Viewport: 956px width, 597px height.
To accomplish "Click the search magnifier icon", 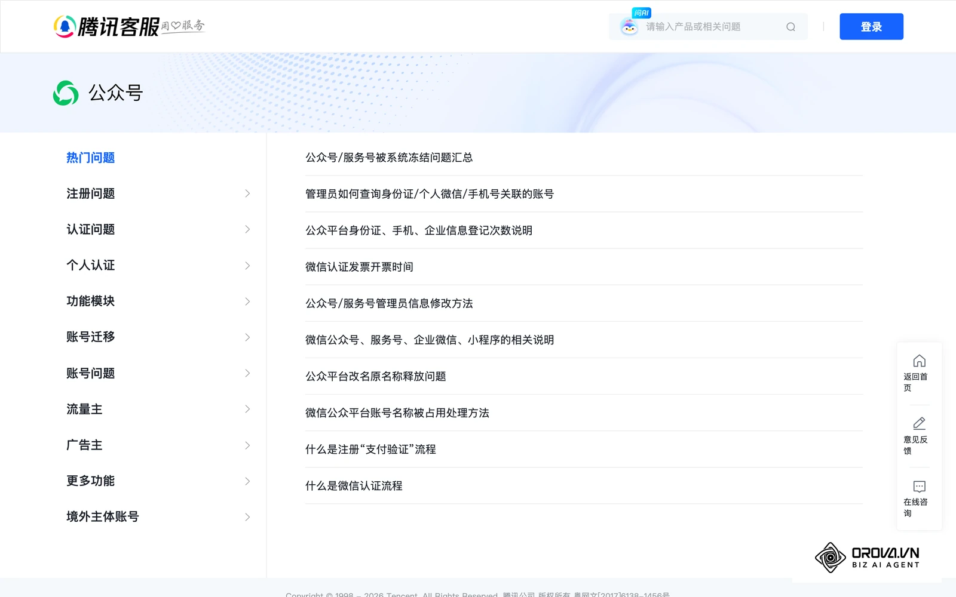I will pyautogui.click(x=790, y=27).
